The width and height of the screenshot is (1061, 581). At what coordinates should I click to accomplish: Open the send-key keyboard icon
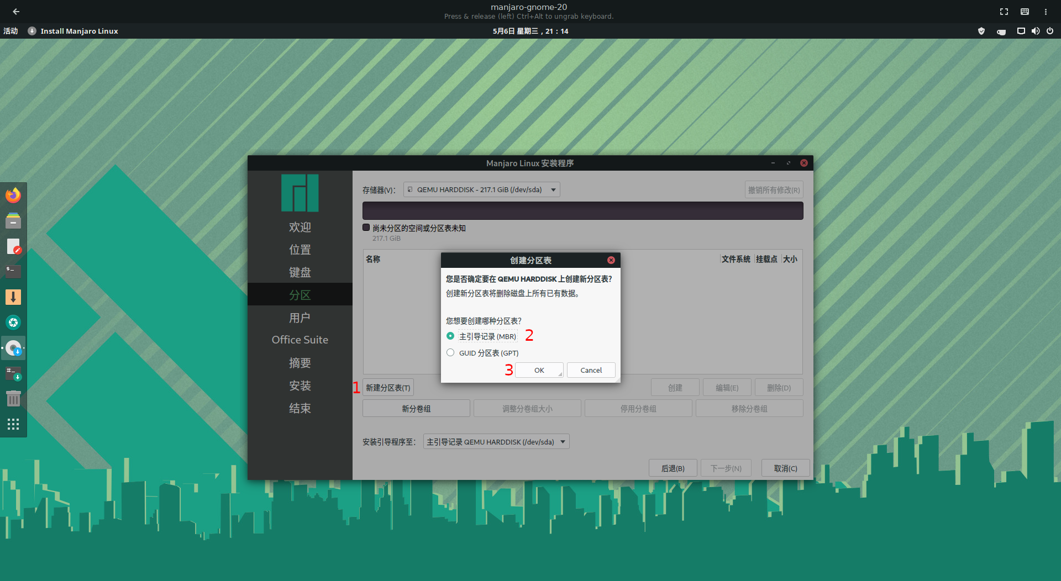[1025, 11]
